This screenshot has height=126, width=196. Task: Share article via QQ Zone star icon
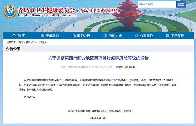point(130,67)
